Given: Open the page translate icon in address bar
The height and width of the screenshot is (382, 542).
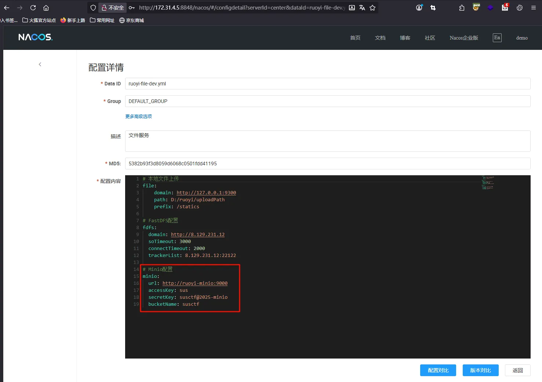Looking at the screenshot, I should tap(362, 8).
